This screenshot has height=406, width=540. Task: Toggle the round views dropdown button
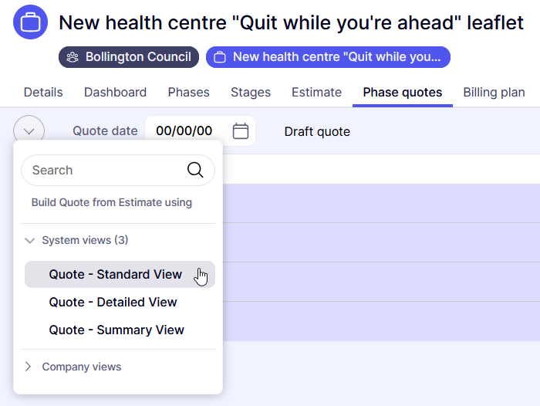tap(29, 131)
